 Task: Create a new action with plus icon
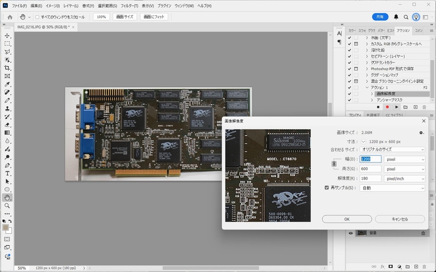[415, 107]
